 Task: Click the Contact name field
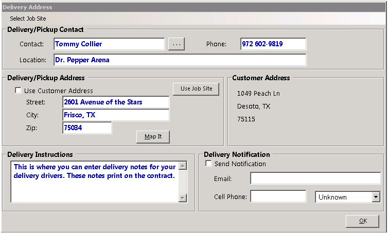(109, 44)
